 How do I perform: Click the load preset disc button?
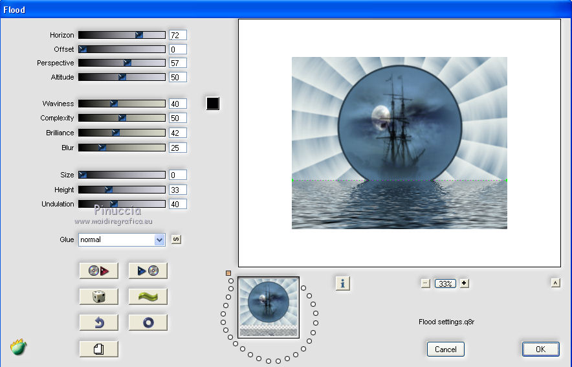click(x=99, y=271)
